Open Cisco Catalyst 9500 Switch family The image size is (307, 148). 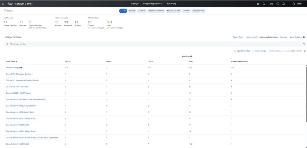18,144
